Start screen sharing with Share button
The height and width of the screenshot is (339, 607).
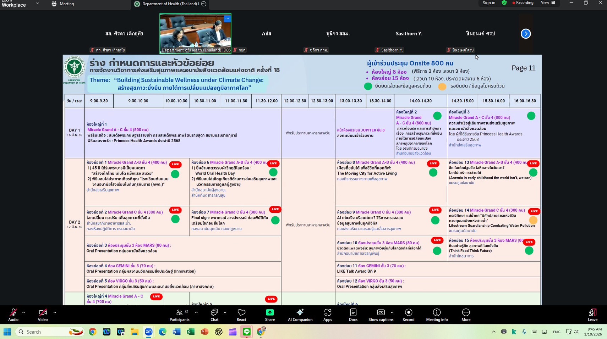[x=270, y=314]
